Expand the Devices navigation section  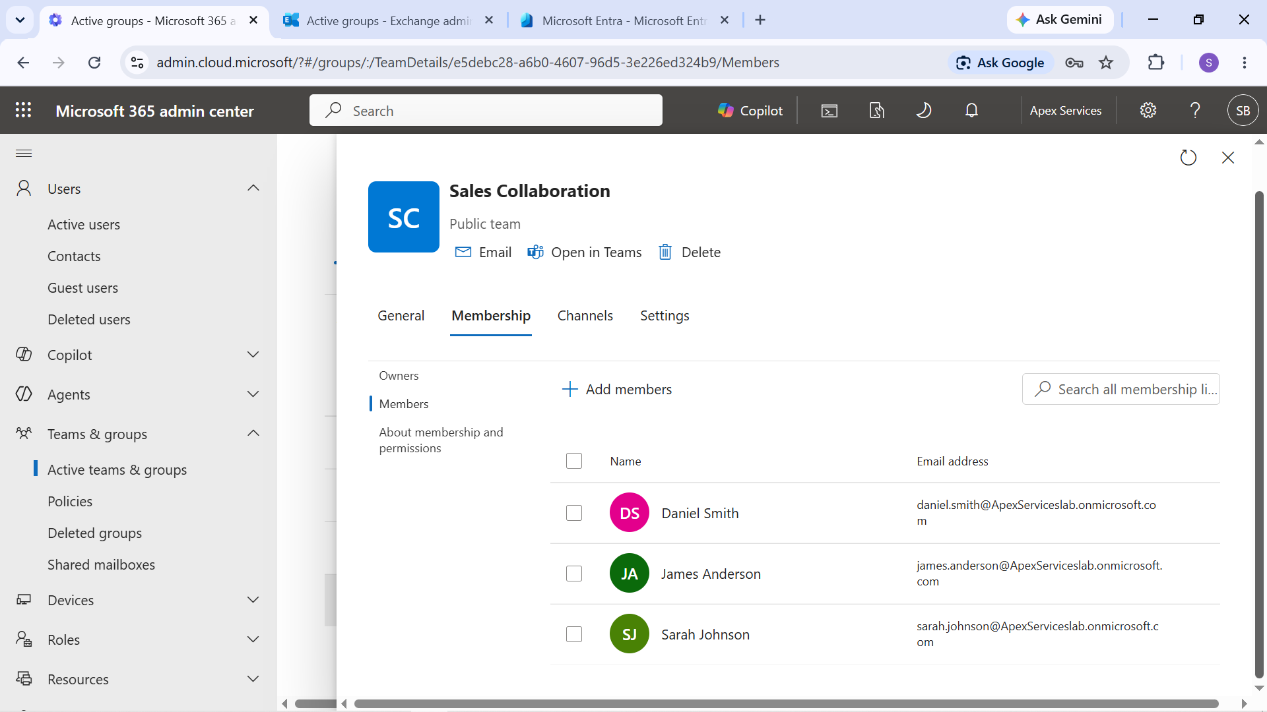pos(253,600)
